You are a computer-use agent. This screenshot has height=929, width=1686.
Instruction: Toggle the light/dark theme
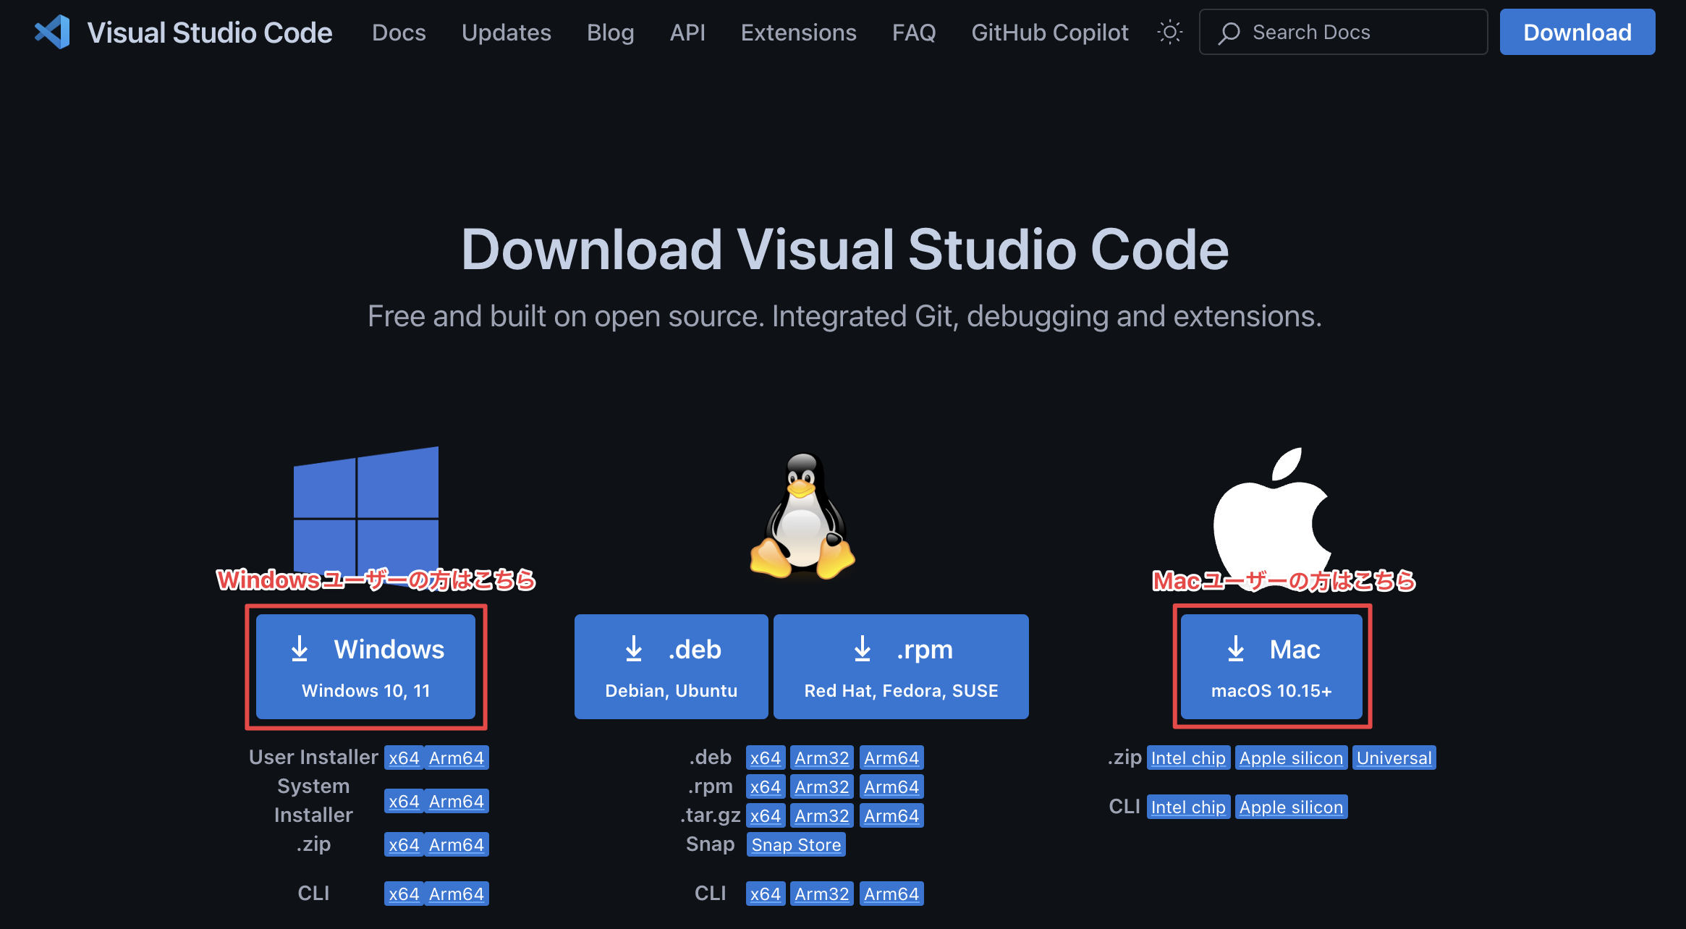coord(1169,32)
